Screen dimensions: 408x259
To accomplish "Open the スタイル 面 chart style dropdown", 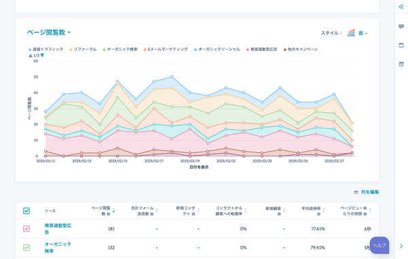I will pyautogui.click(x=363, y=33).
